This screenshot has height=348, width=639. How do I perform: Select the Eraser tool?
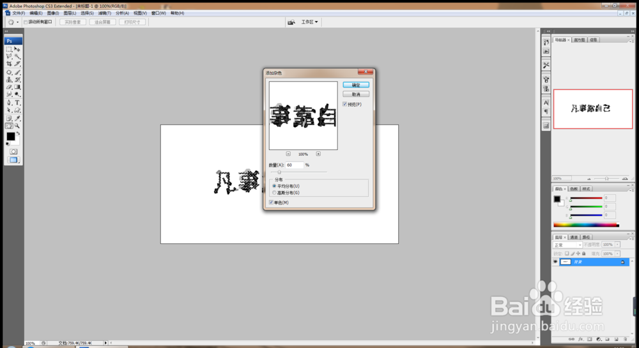[x=9, y=87]
